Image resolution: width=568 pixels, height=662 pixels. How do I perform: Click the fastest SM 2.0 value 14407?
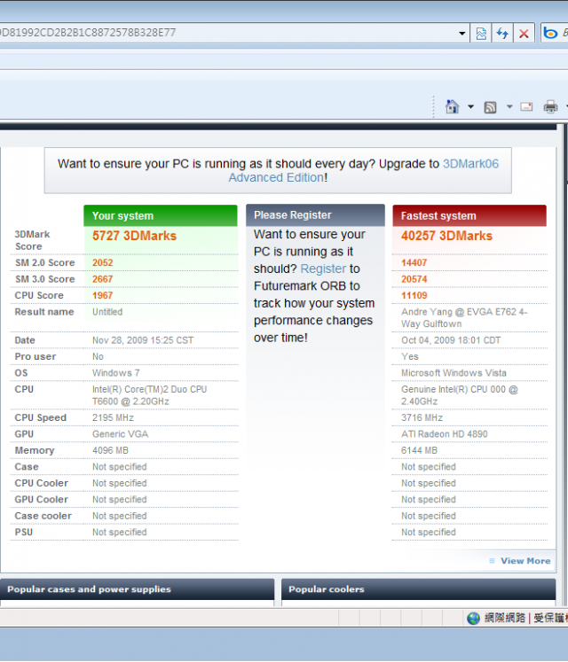click(x=414, y=262)
